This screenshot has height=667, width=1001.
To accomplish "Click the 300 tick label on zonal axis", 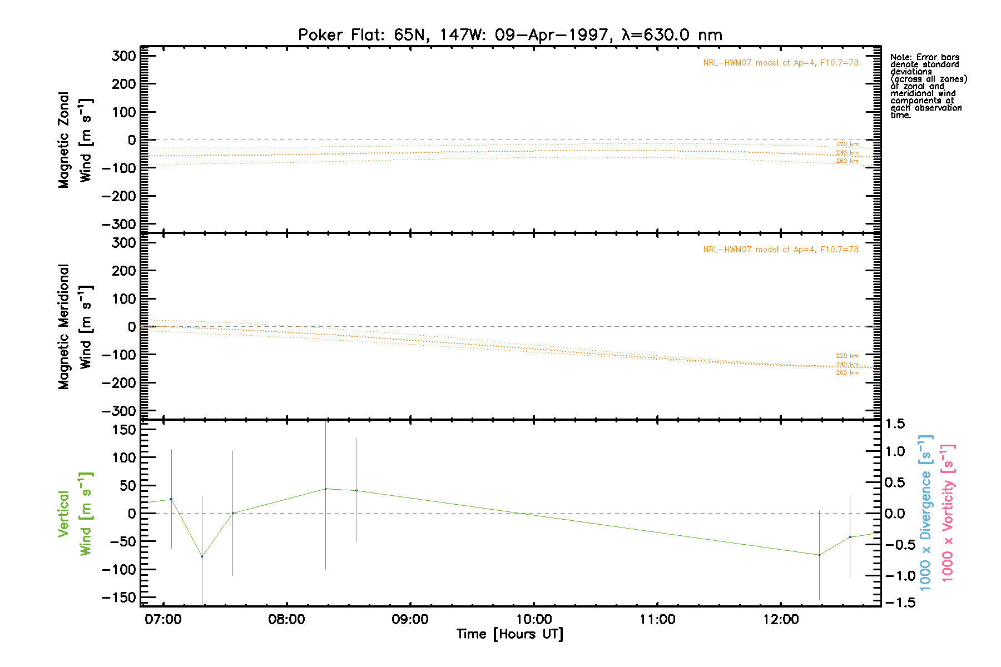I will (x=123, y=56).
